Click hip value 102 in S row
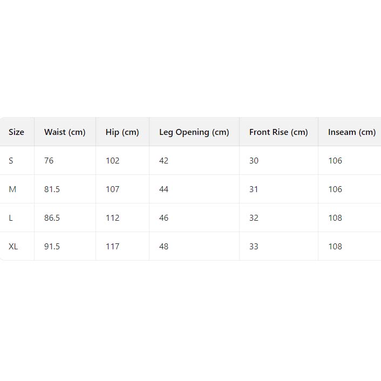This screenshot has height=381, width=381. 112,161
